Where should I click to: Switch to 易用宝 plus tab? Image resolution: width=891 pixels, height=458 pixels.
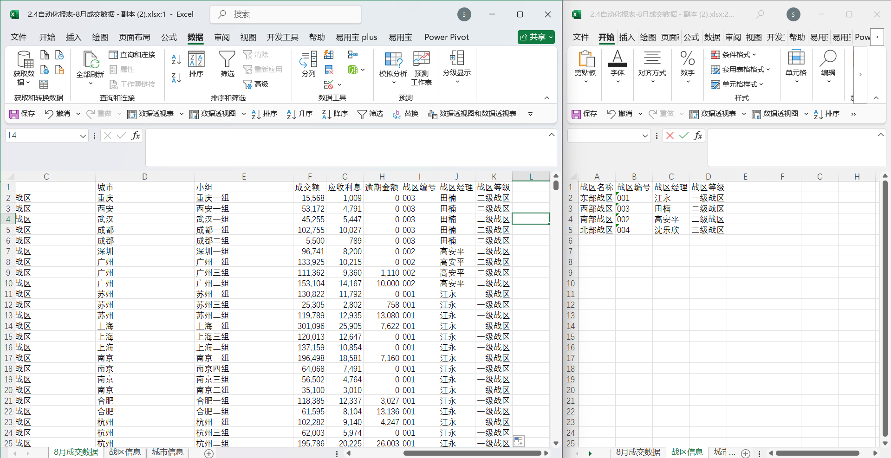click(357, 37)
